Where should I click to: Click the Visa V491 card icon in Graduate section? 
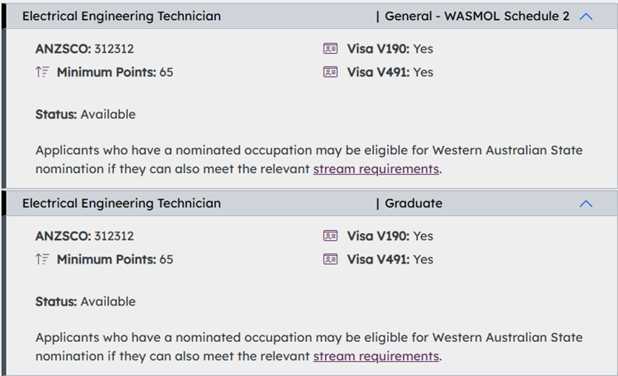pos(330,260)
